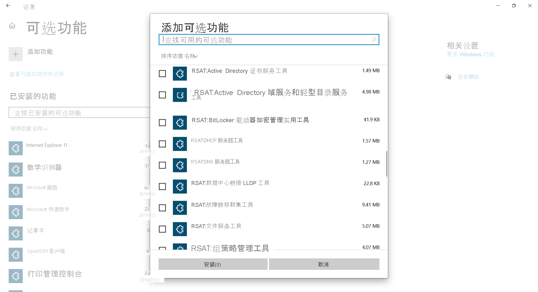Image resolution: width=538 pixels, height=292 pixels.
Task: Click the 取消 button
Action: 324,264
